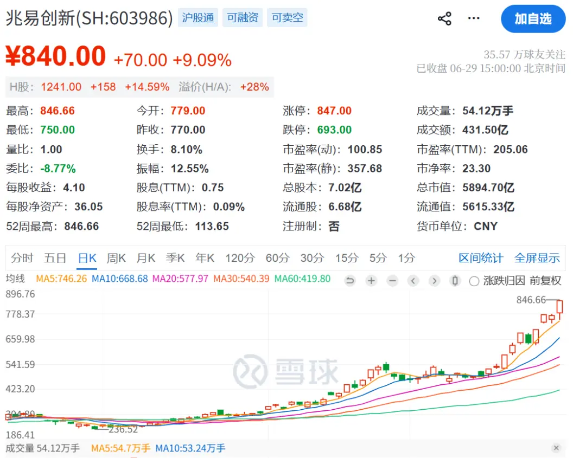Open the 区间统计 link
586x458 pixels.
(481, 258)
